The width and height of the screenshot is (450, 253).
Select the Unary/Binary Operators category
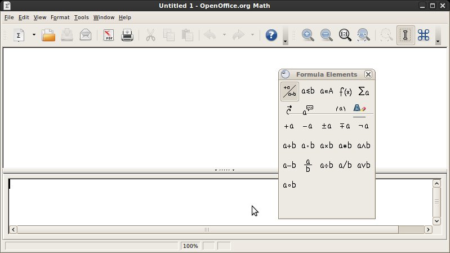pos(289,91)
